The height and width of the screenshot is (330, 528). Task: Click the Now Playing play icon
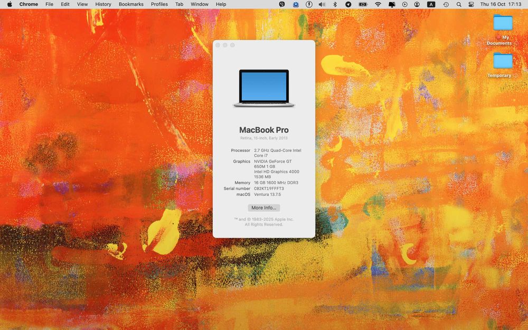[x=405, y=4]
